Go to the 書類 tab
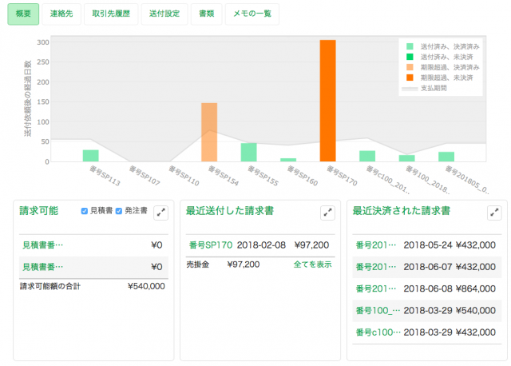Image resolution: width=511 pixels, height=366 pixels. pyautogui.click(x=207, y=14)
